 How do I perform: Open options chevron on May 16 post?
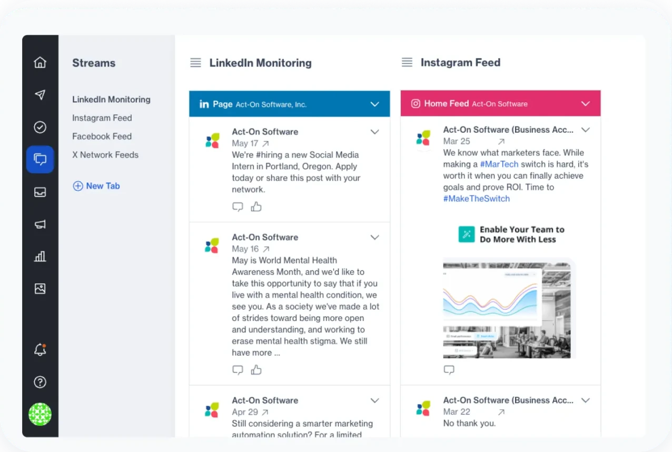tap(375, 237)
